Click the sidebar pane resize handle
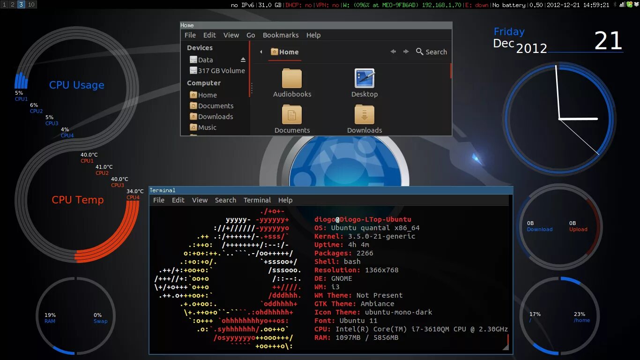Screen dimensions: 640x360 (x=252, y=88)
